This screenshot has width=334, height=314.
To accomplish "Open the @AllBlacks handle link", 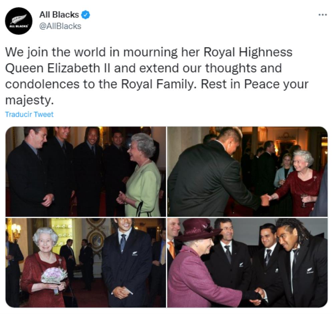I will click(x=60, y=26).
